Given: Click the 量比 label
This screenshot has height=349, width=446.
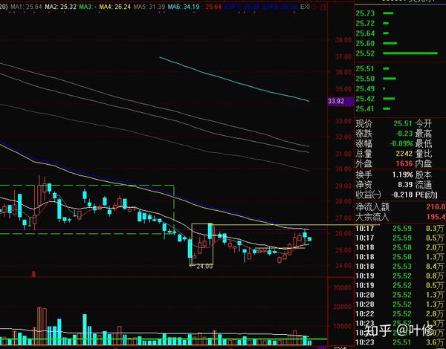Looking at the screenshot, I should [x=424, y=154].
